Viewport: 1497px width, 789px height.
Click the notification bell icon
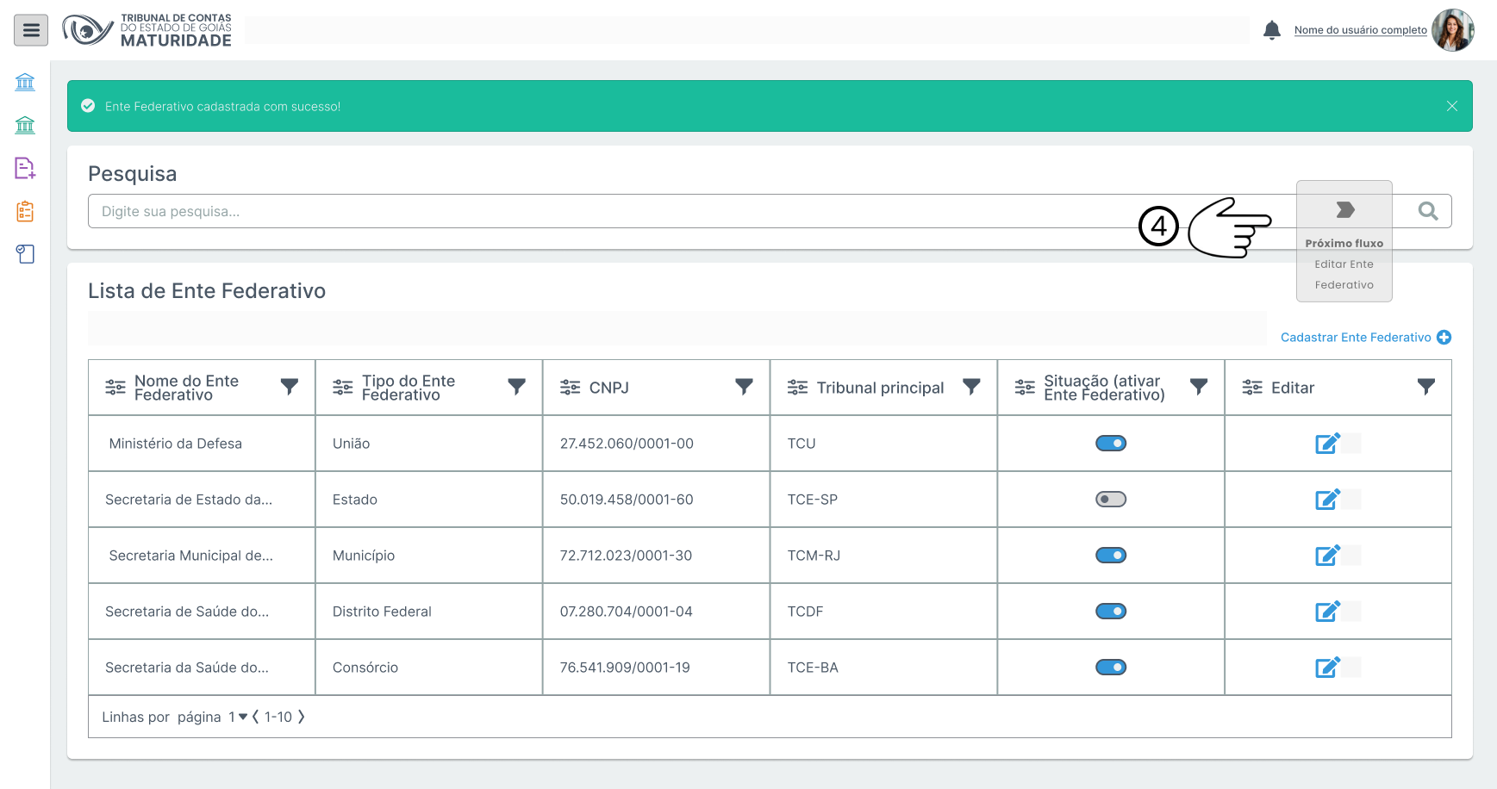pyautogui.click(x=1271, y=30)
